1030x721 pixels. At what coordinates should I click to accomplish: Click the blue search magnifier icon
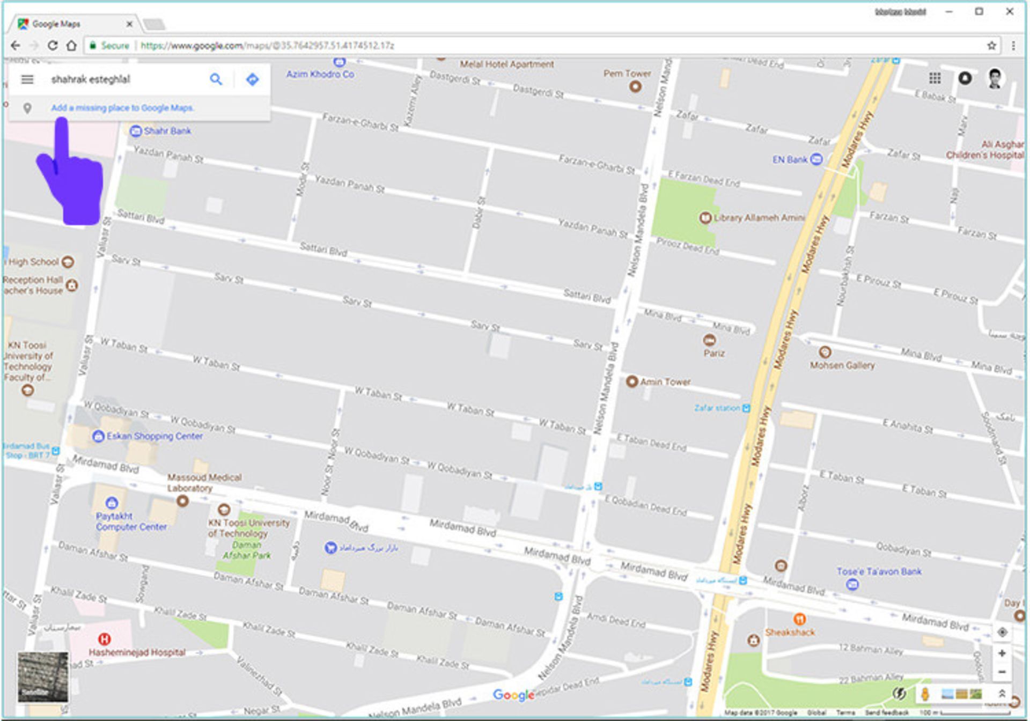216,79
